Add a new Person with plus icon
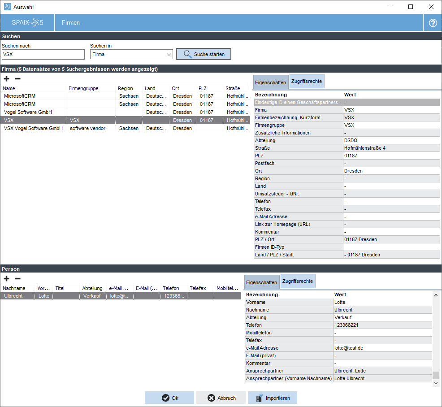The width and height of the screenshot is (442, 407). pyautogui.click(x=7, y=279)
